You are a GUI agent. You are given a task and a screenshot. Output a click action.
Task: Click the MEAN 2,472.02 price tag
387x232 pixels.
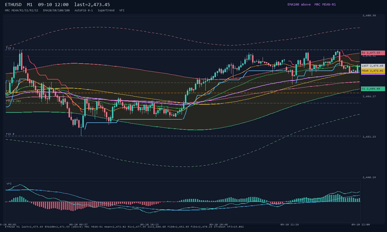373,71
